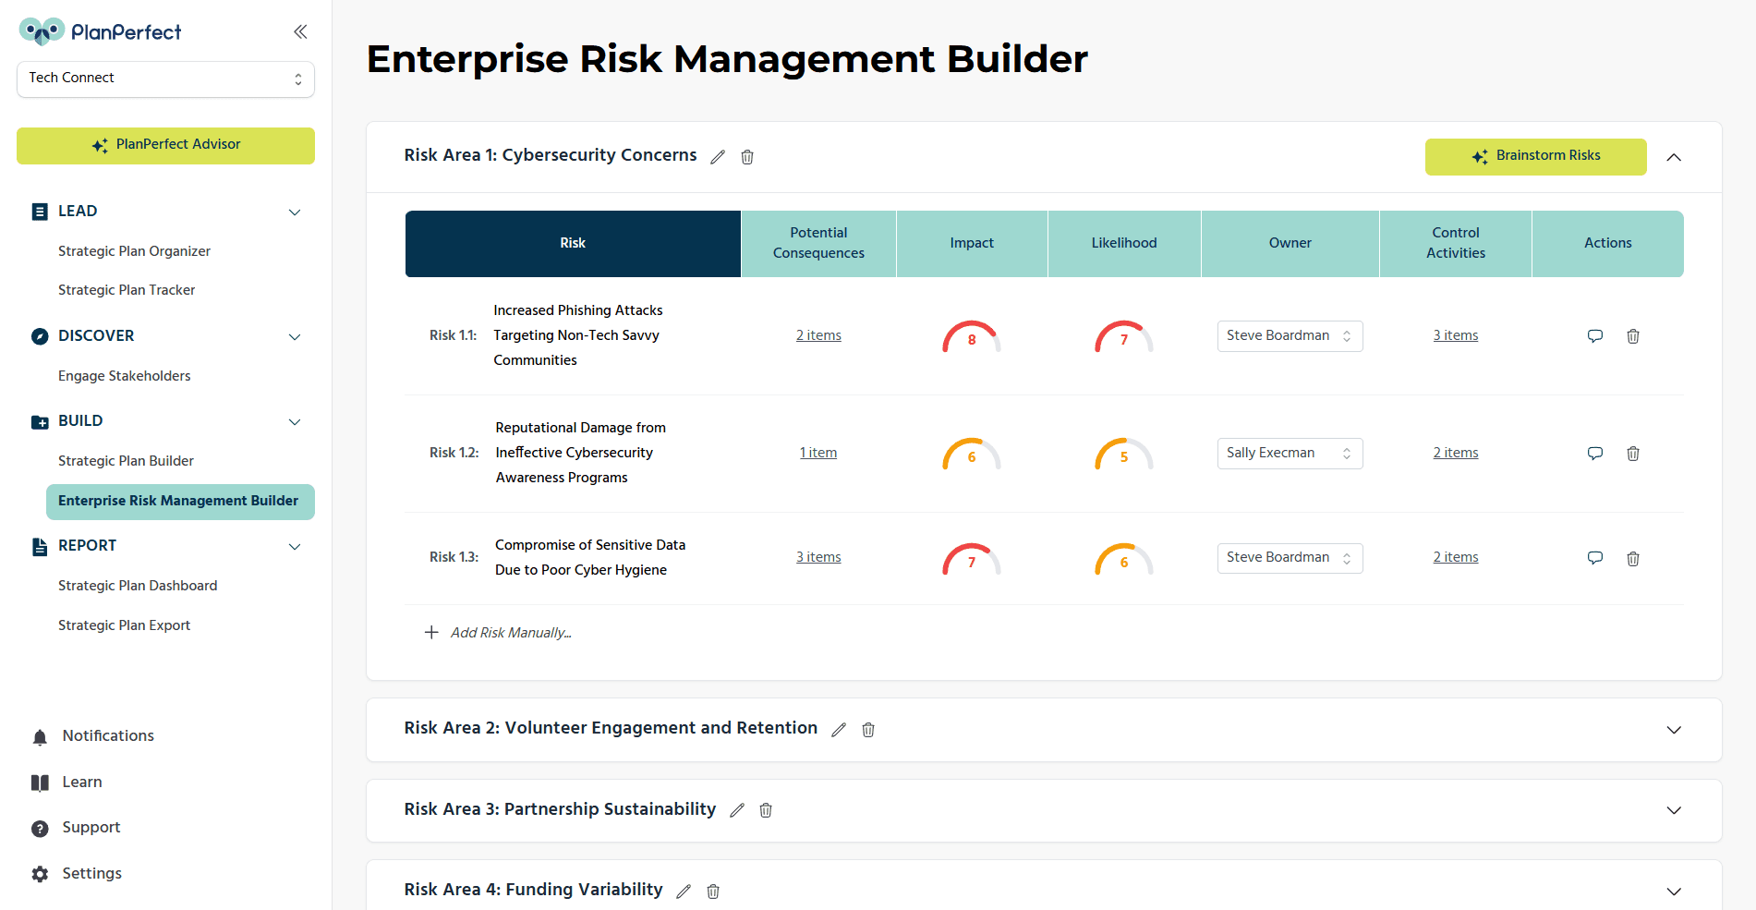Delete Risk Area 3 trash icon
1756x910 pixels.
[766, 810]
